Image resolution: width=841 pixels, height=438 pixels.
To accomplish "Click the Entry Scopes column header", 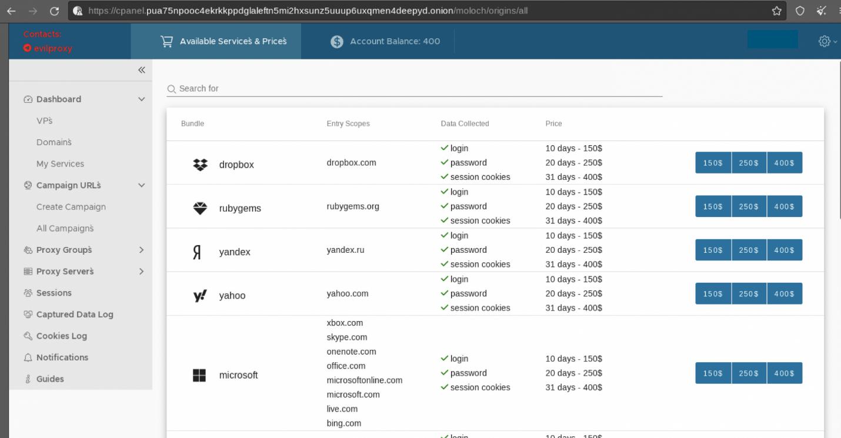I will tap(348, 124).
